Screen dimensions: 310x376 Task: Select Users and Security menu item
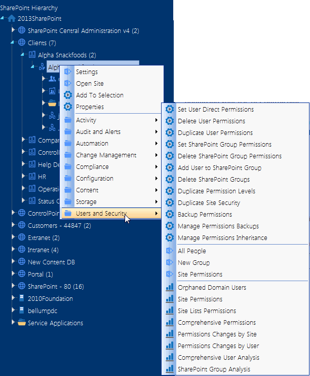click(111, 214)
